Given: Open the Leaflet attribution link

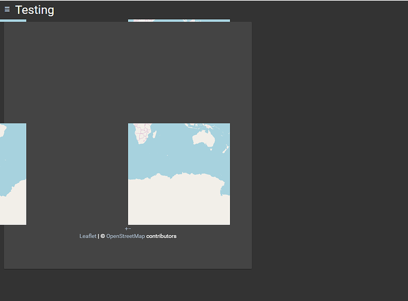Looking at the screenshot, I should [x=88, y=236].
